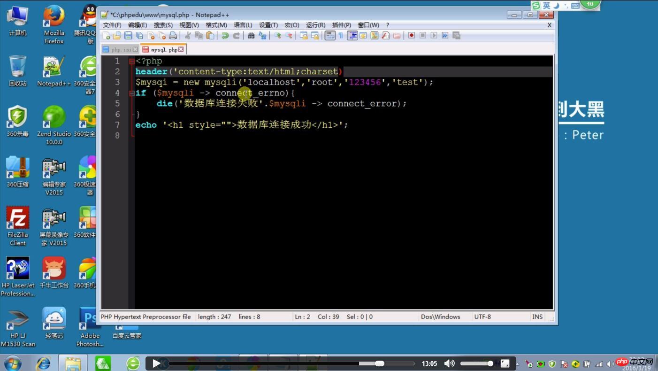Open the 宏(O) menu
Screen dimensions: 658x371
click(x=292, y=25)
